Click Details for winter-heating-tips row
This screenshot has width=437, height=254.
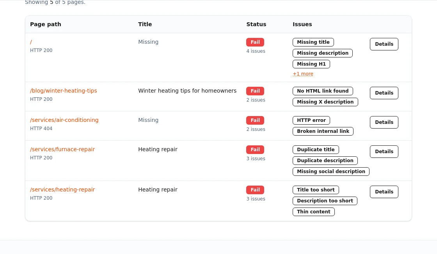[x=384, y=93]
